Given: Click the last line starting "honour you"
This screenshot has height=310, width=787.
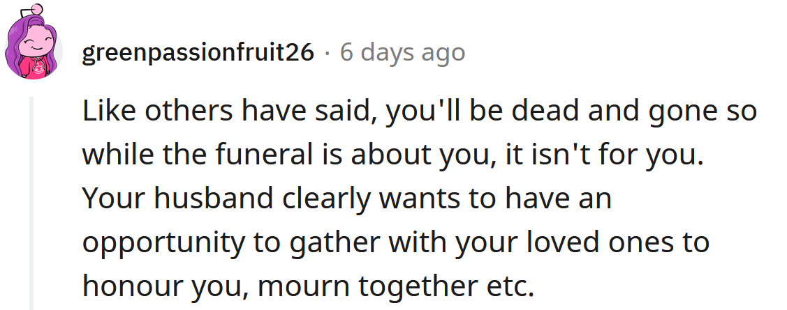Looking at the screenshot, I should click(303, 286).
